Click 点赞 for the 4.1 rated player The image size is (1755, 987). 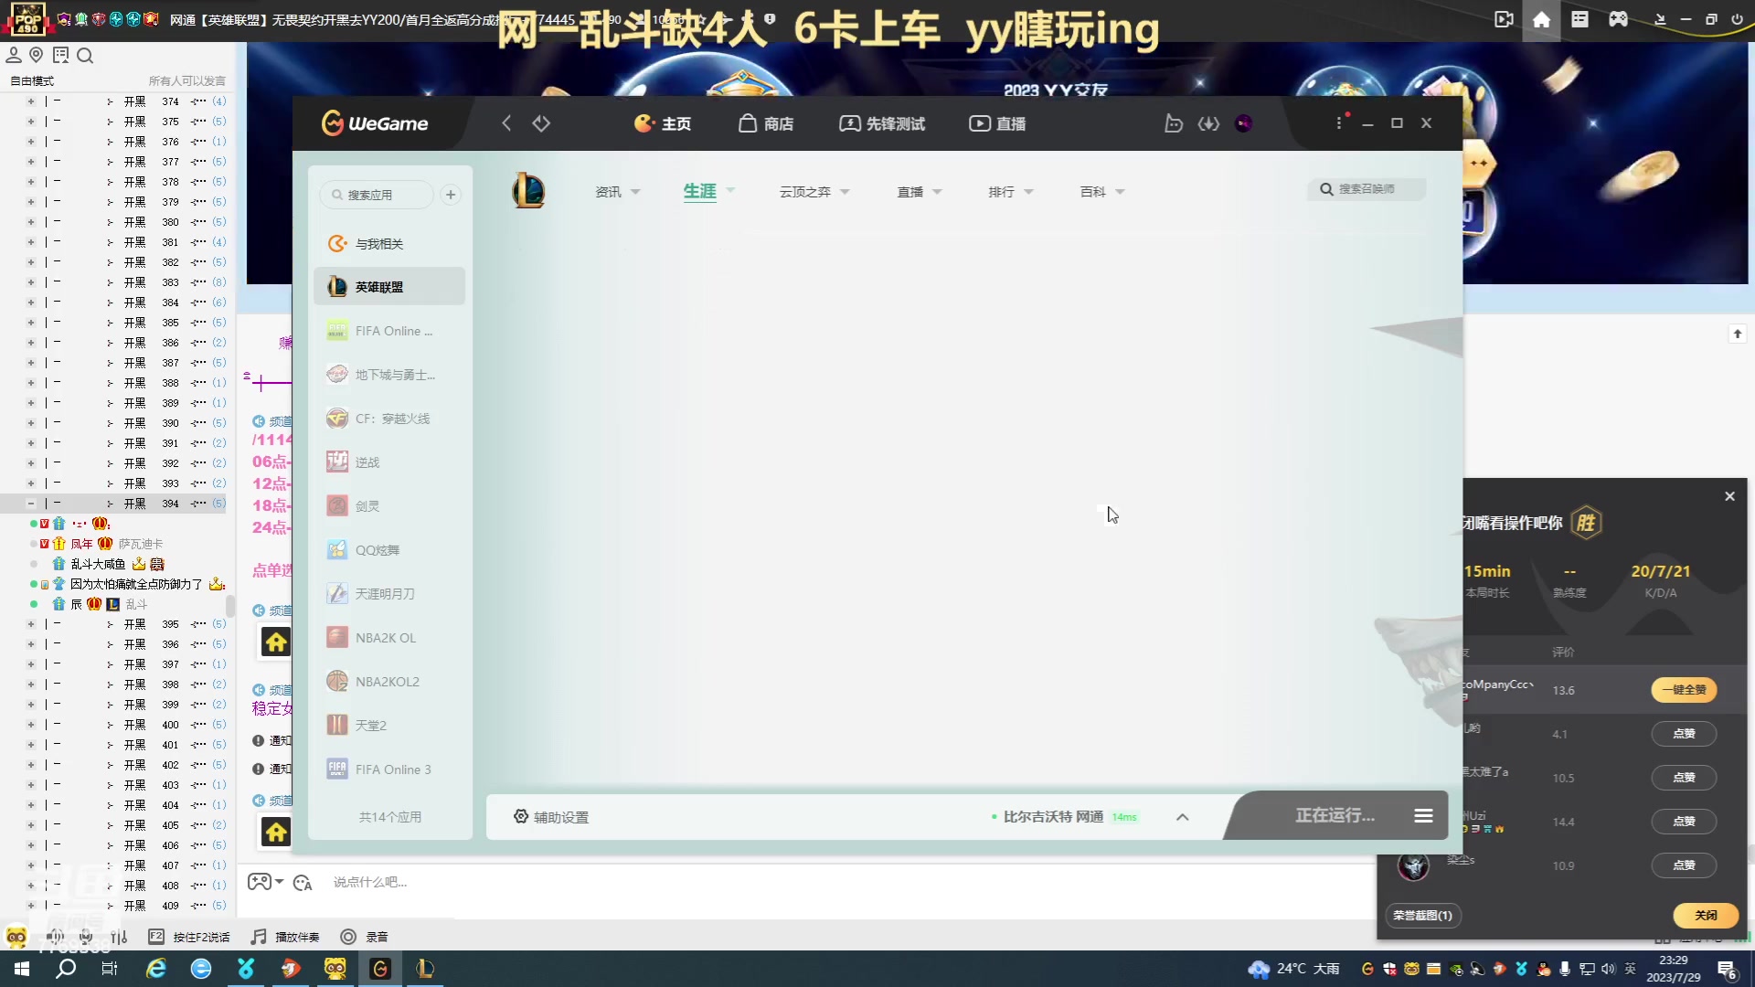pyautogui.click(x=1684, y=734)
